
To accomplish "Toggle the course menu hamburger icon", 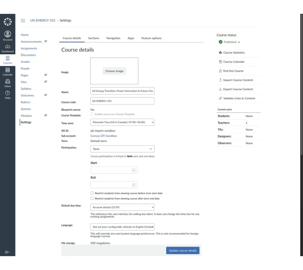I will pos(23,20).
